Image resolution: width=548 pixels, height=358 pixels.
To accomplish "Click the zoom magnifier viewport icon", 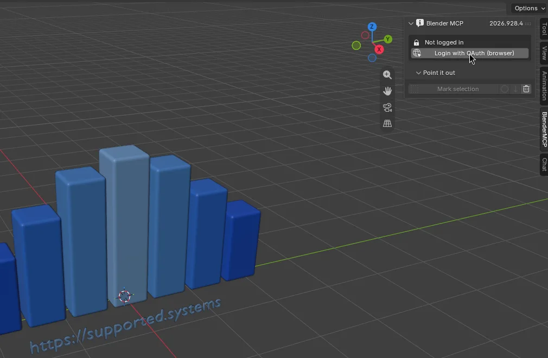I will click(x=387, y=75).
